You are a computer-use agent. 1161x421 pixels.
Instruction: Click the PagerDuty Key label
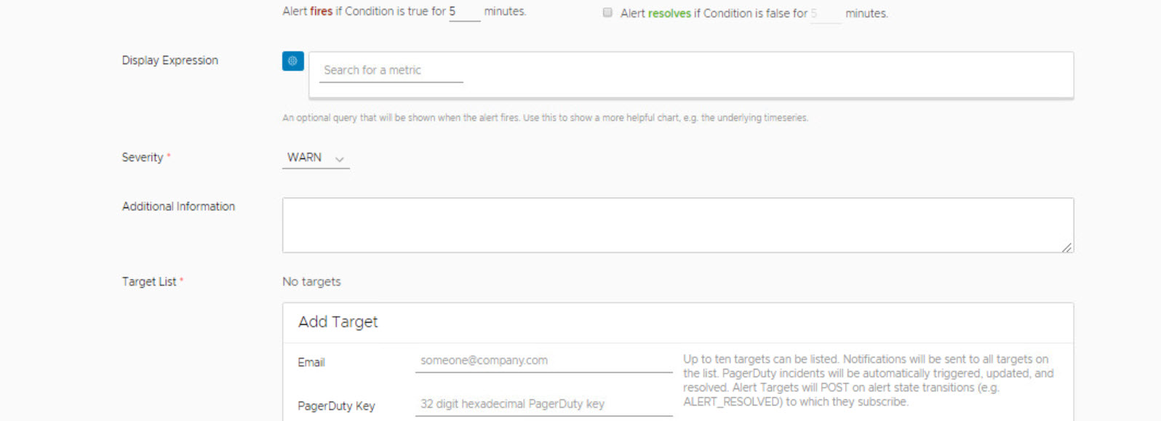click(336, 406)
